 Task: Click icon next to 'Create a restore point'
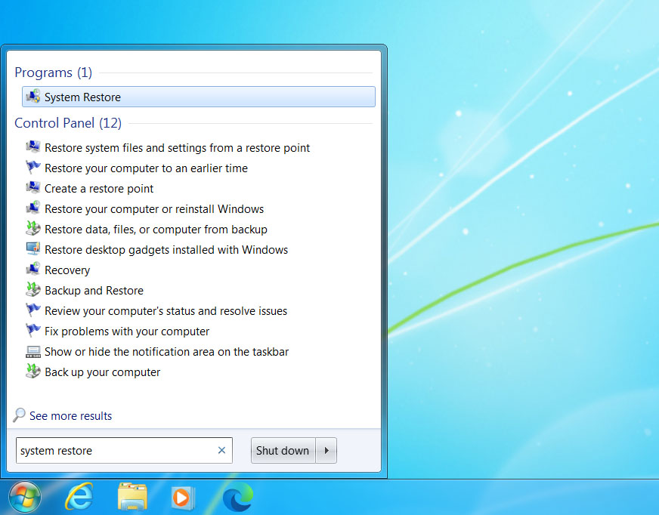[33, 188]
